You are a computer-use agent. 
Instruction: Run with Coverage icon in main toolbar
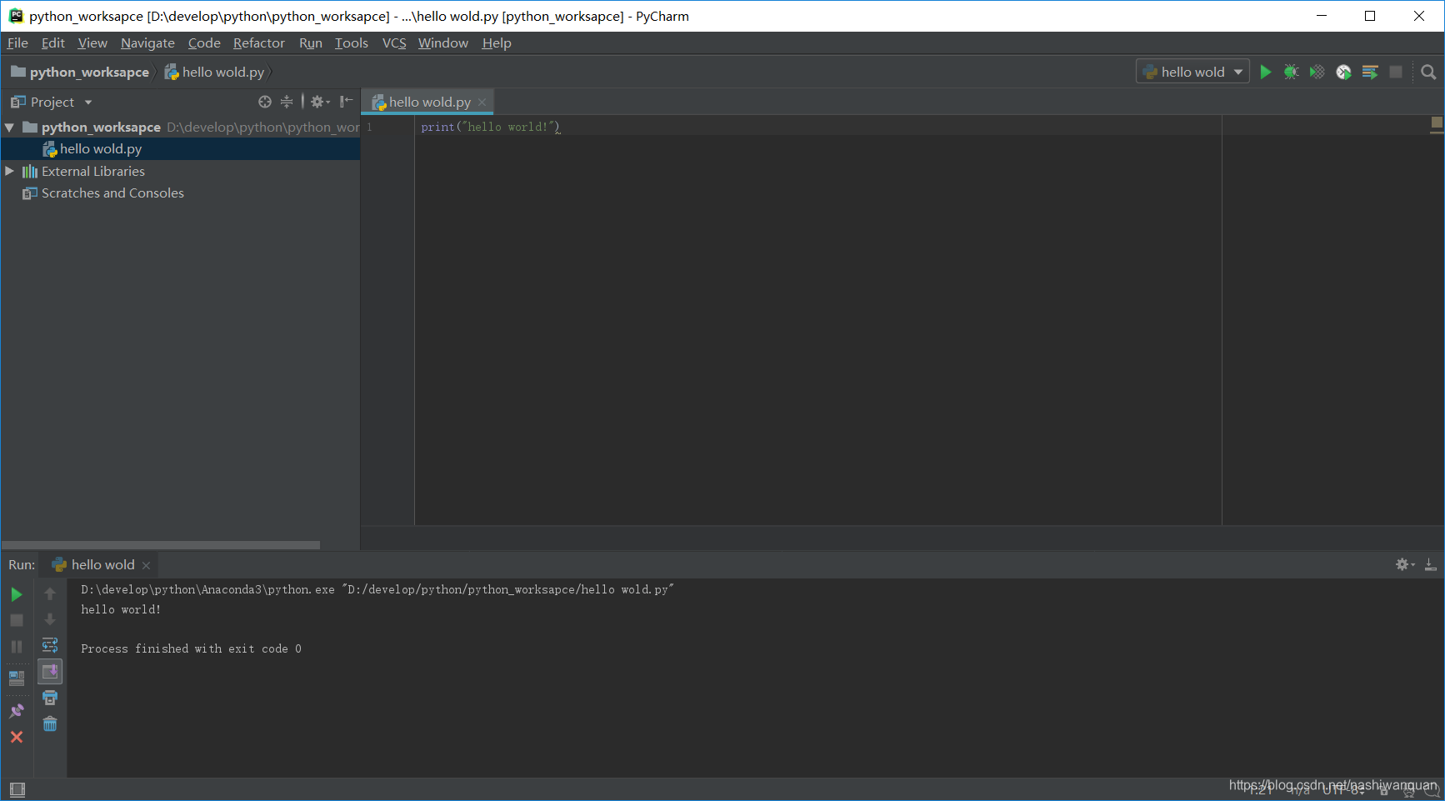[1317, 73]
